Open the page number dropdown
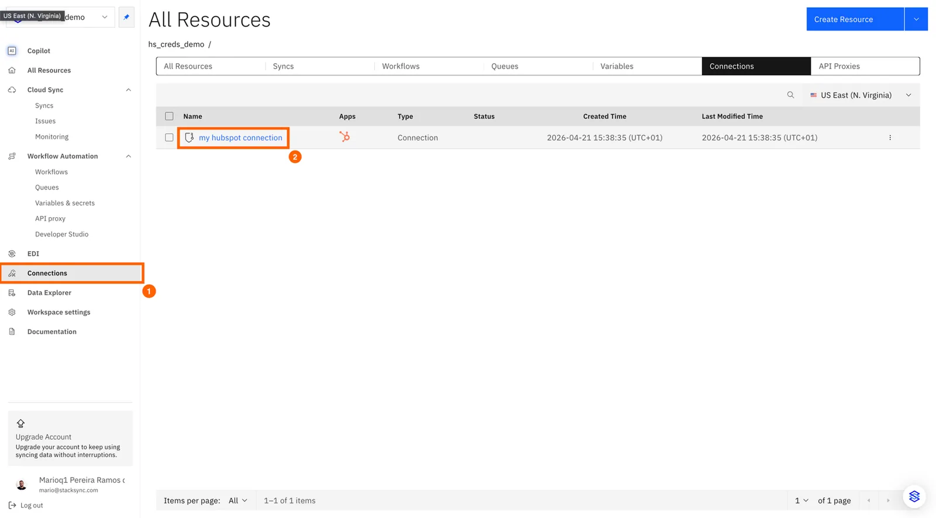Viewport: 936px width, 518px height. click(801, 500)
